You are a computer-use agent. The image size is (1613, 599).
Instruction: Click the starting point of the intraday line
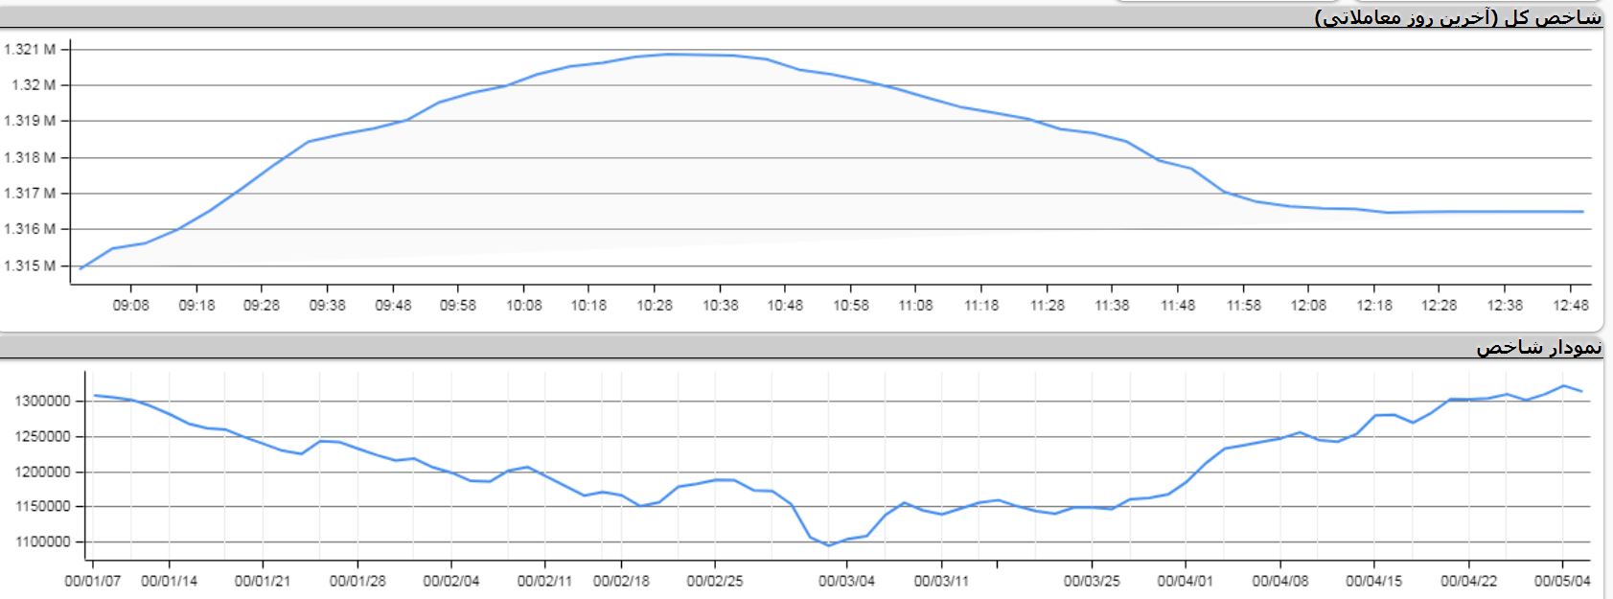pyautogui.click(x=81, y=268)
